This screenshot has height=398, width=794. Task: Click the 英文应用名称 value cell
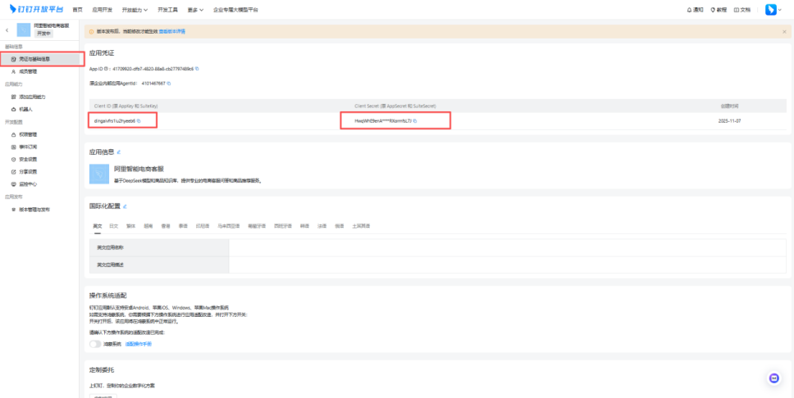pyautogui.click(x=508, y=247)
